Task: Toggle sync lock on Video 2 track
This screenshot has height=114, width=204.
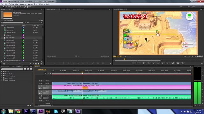Action: (42, 83)
